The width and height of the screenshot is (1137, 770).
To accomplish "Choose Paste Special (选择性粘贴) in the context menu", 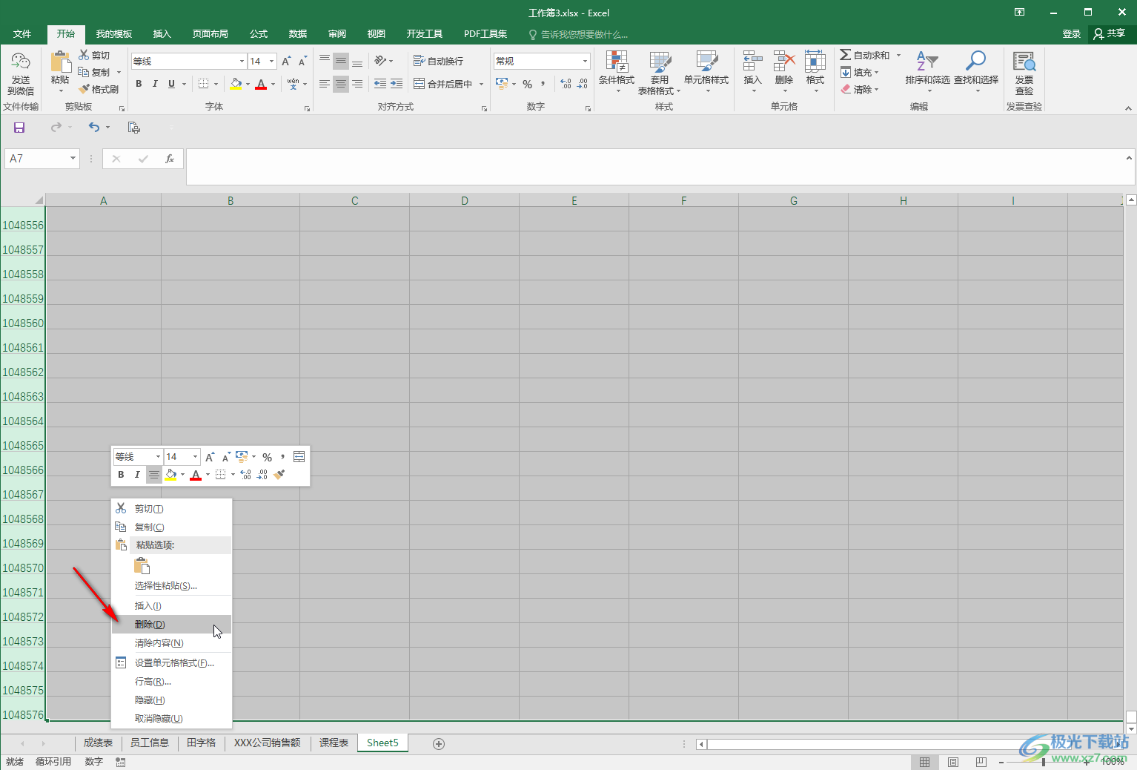I will point(171,586).
